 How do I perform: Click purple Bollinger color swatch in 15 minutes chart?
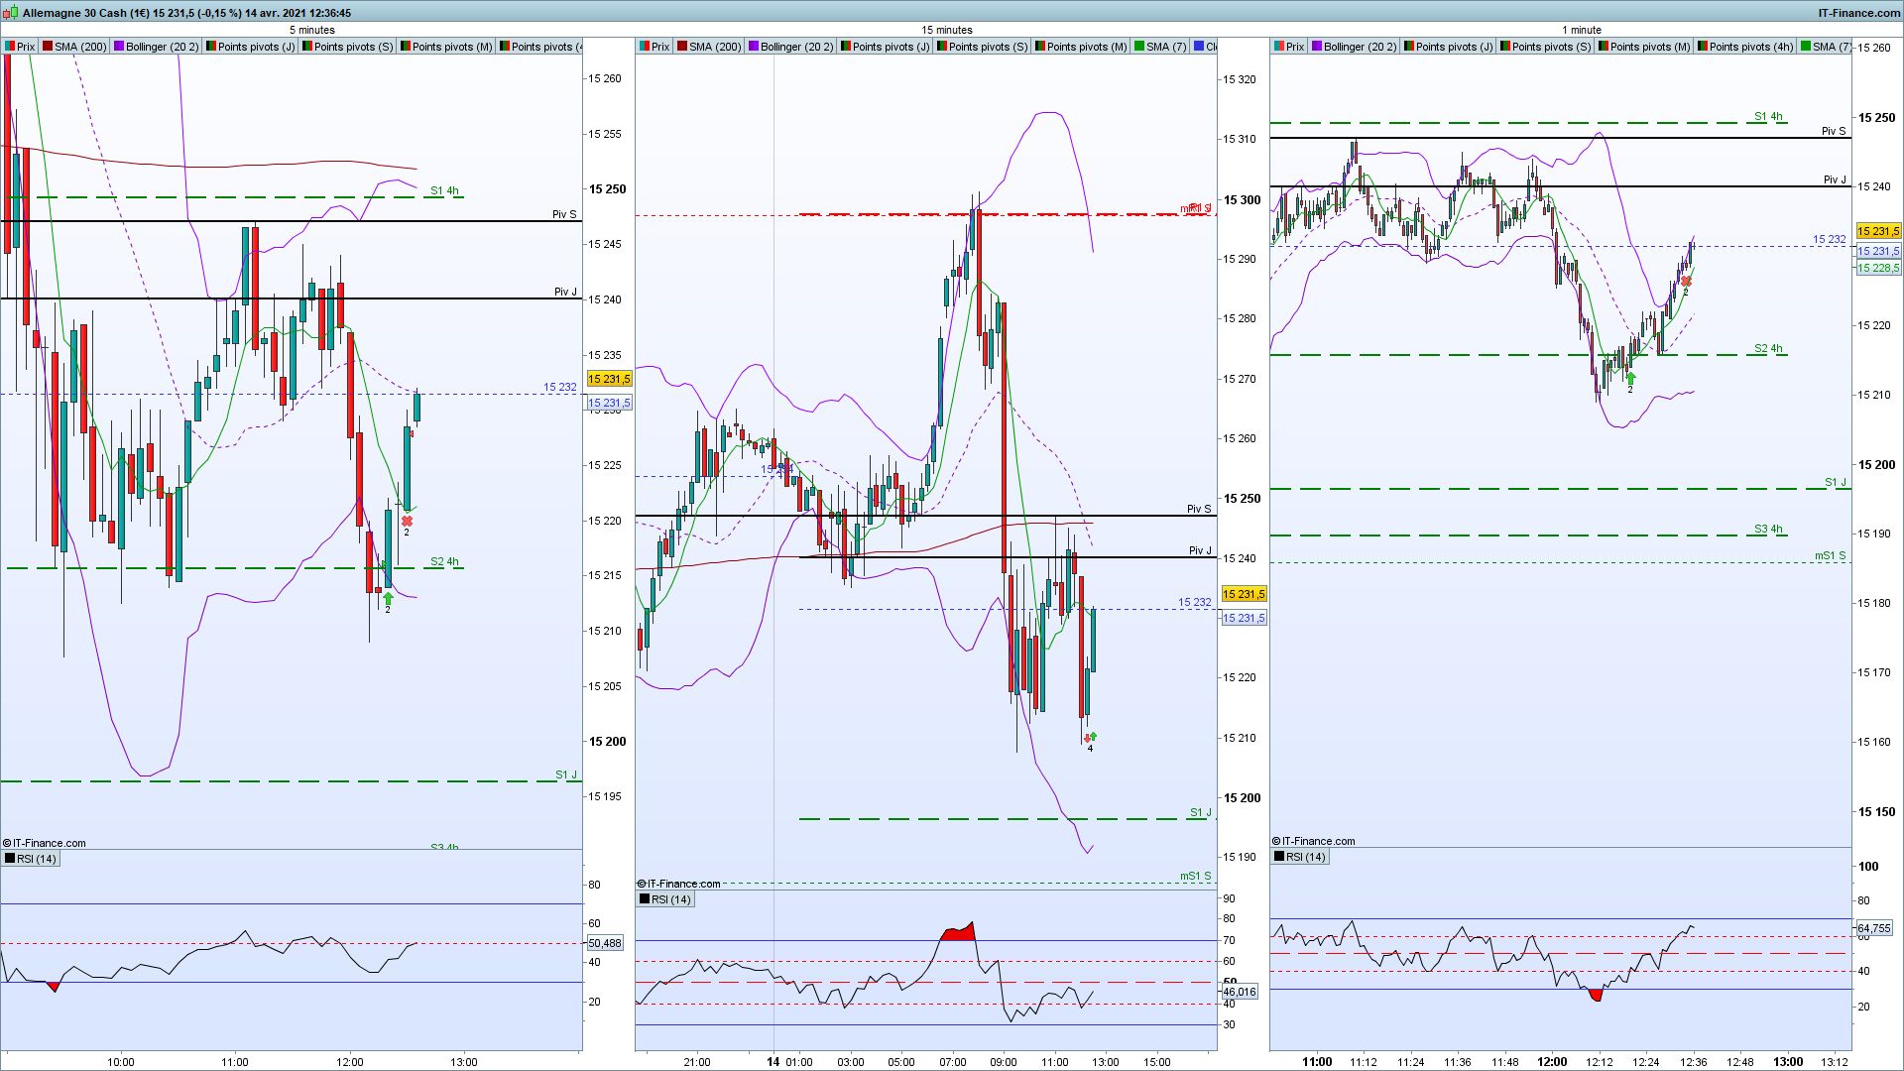click(x=754, y=47)
